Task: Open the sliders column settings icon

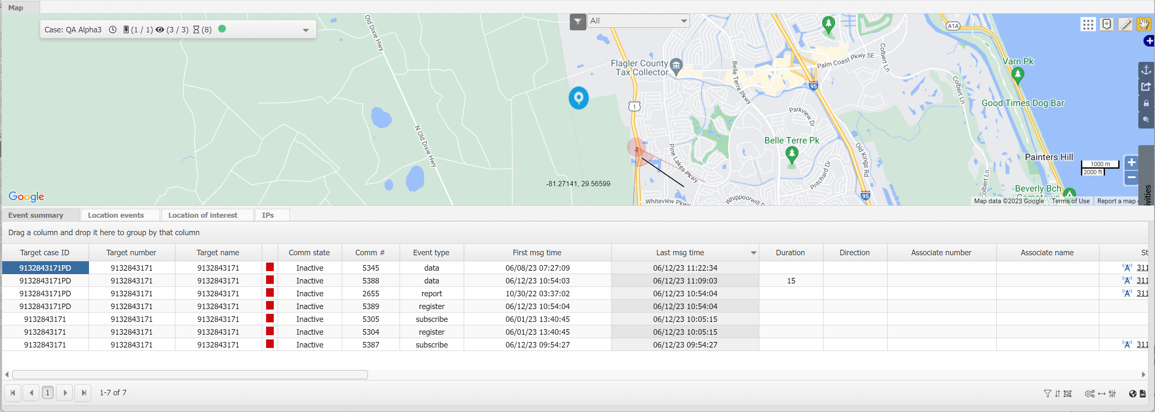Action: pos(1112,394)
